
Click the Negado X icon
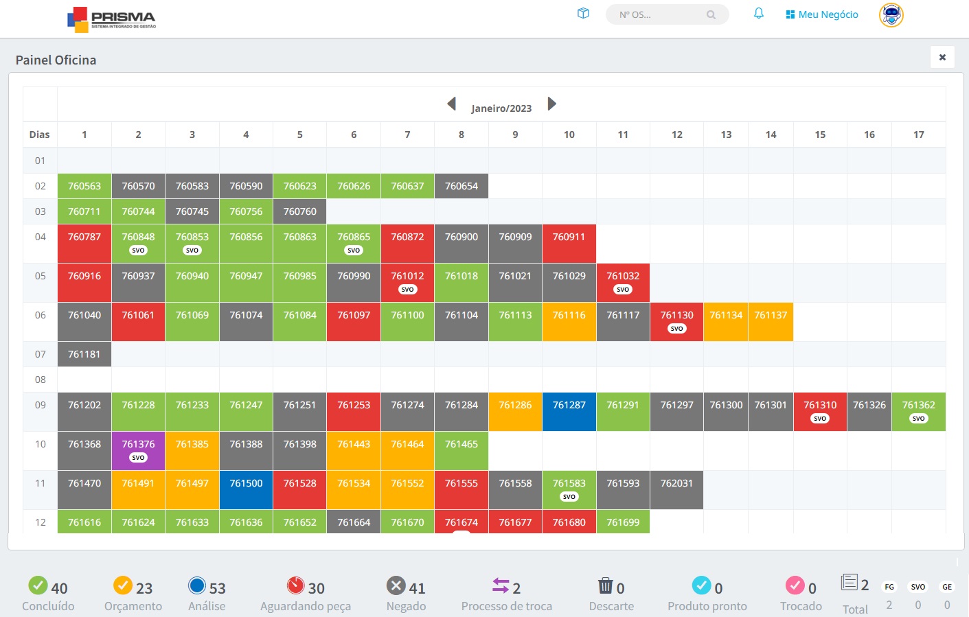click(396, 585)
